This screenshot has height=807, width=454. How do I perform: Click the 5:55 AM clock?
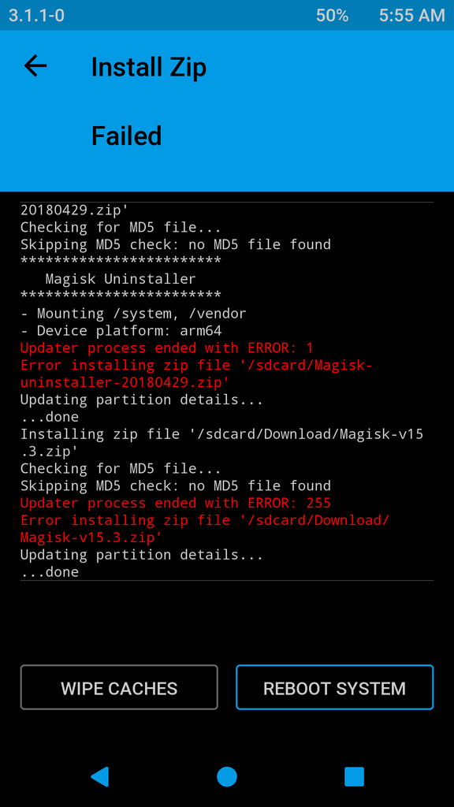pos(411,16)
